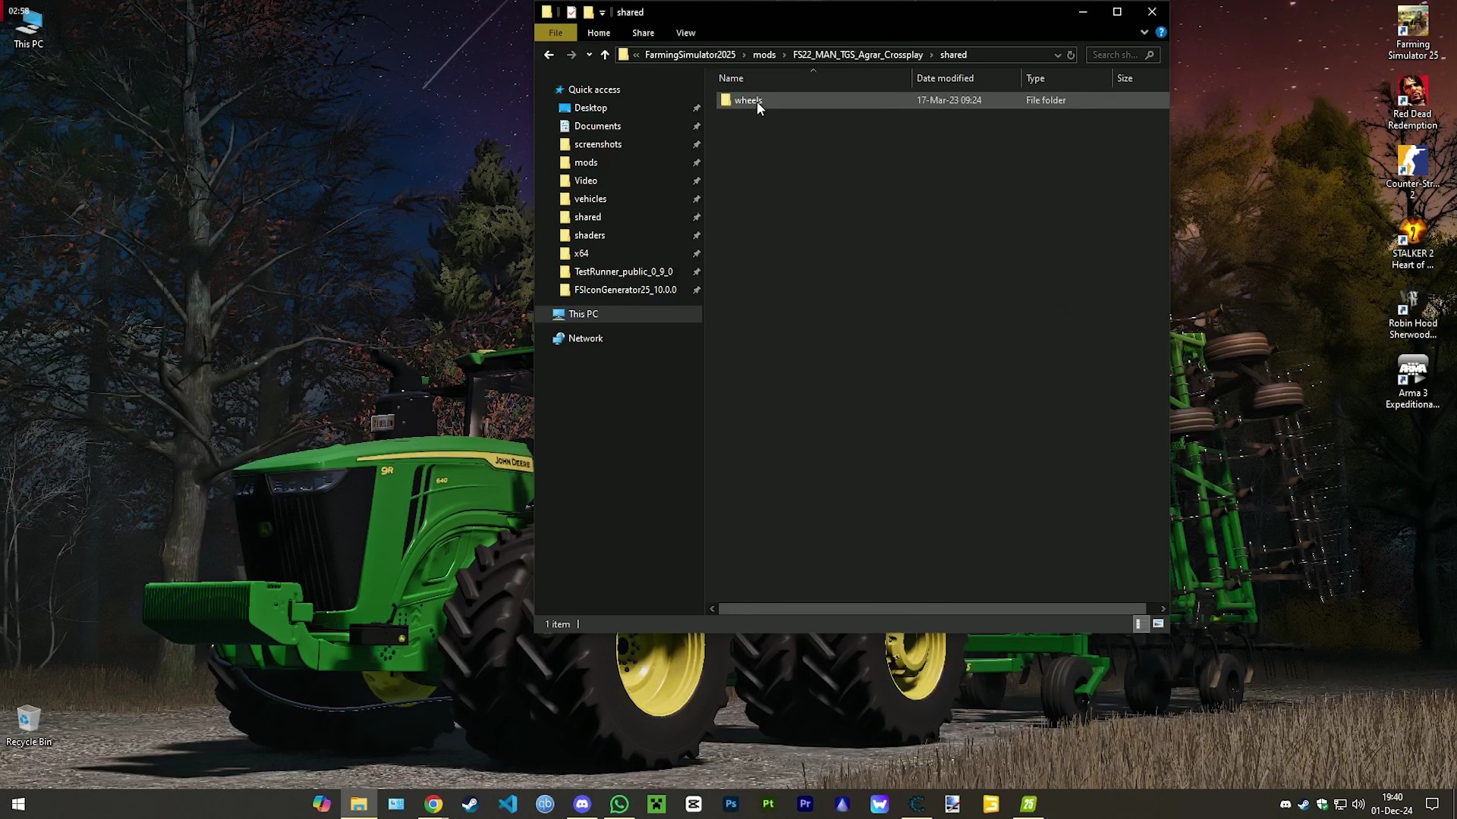Customize Quick Access Toolbar dropdown
Viewport: 1457px width, 819px height.
pos(603,12)
